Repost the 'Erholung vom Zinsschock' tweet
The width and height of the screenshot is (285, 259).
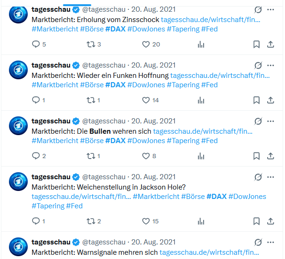click(91, 44)
